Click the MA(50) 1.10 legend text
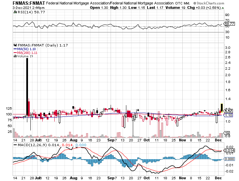This screenshot has height=181, width=239. [x=26, y=49]
